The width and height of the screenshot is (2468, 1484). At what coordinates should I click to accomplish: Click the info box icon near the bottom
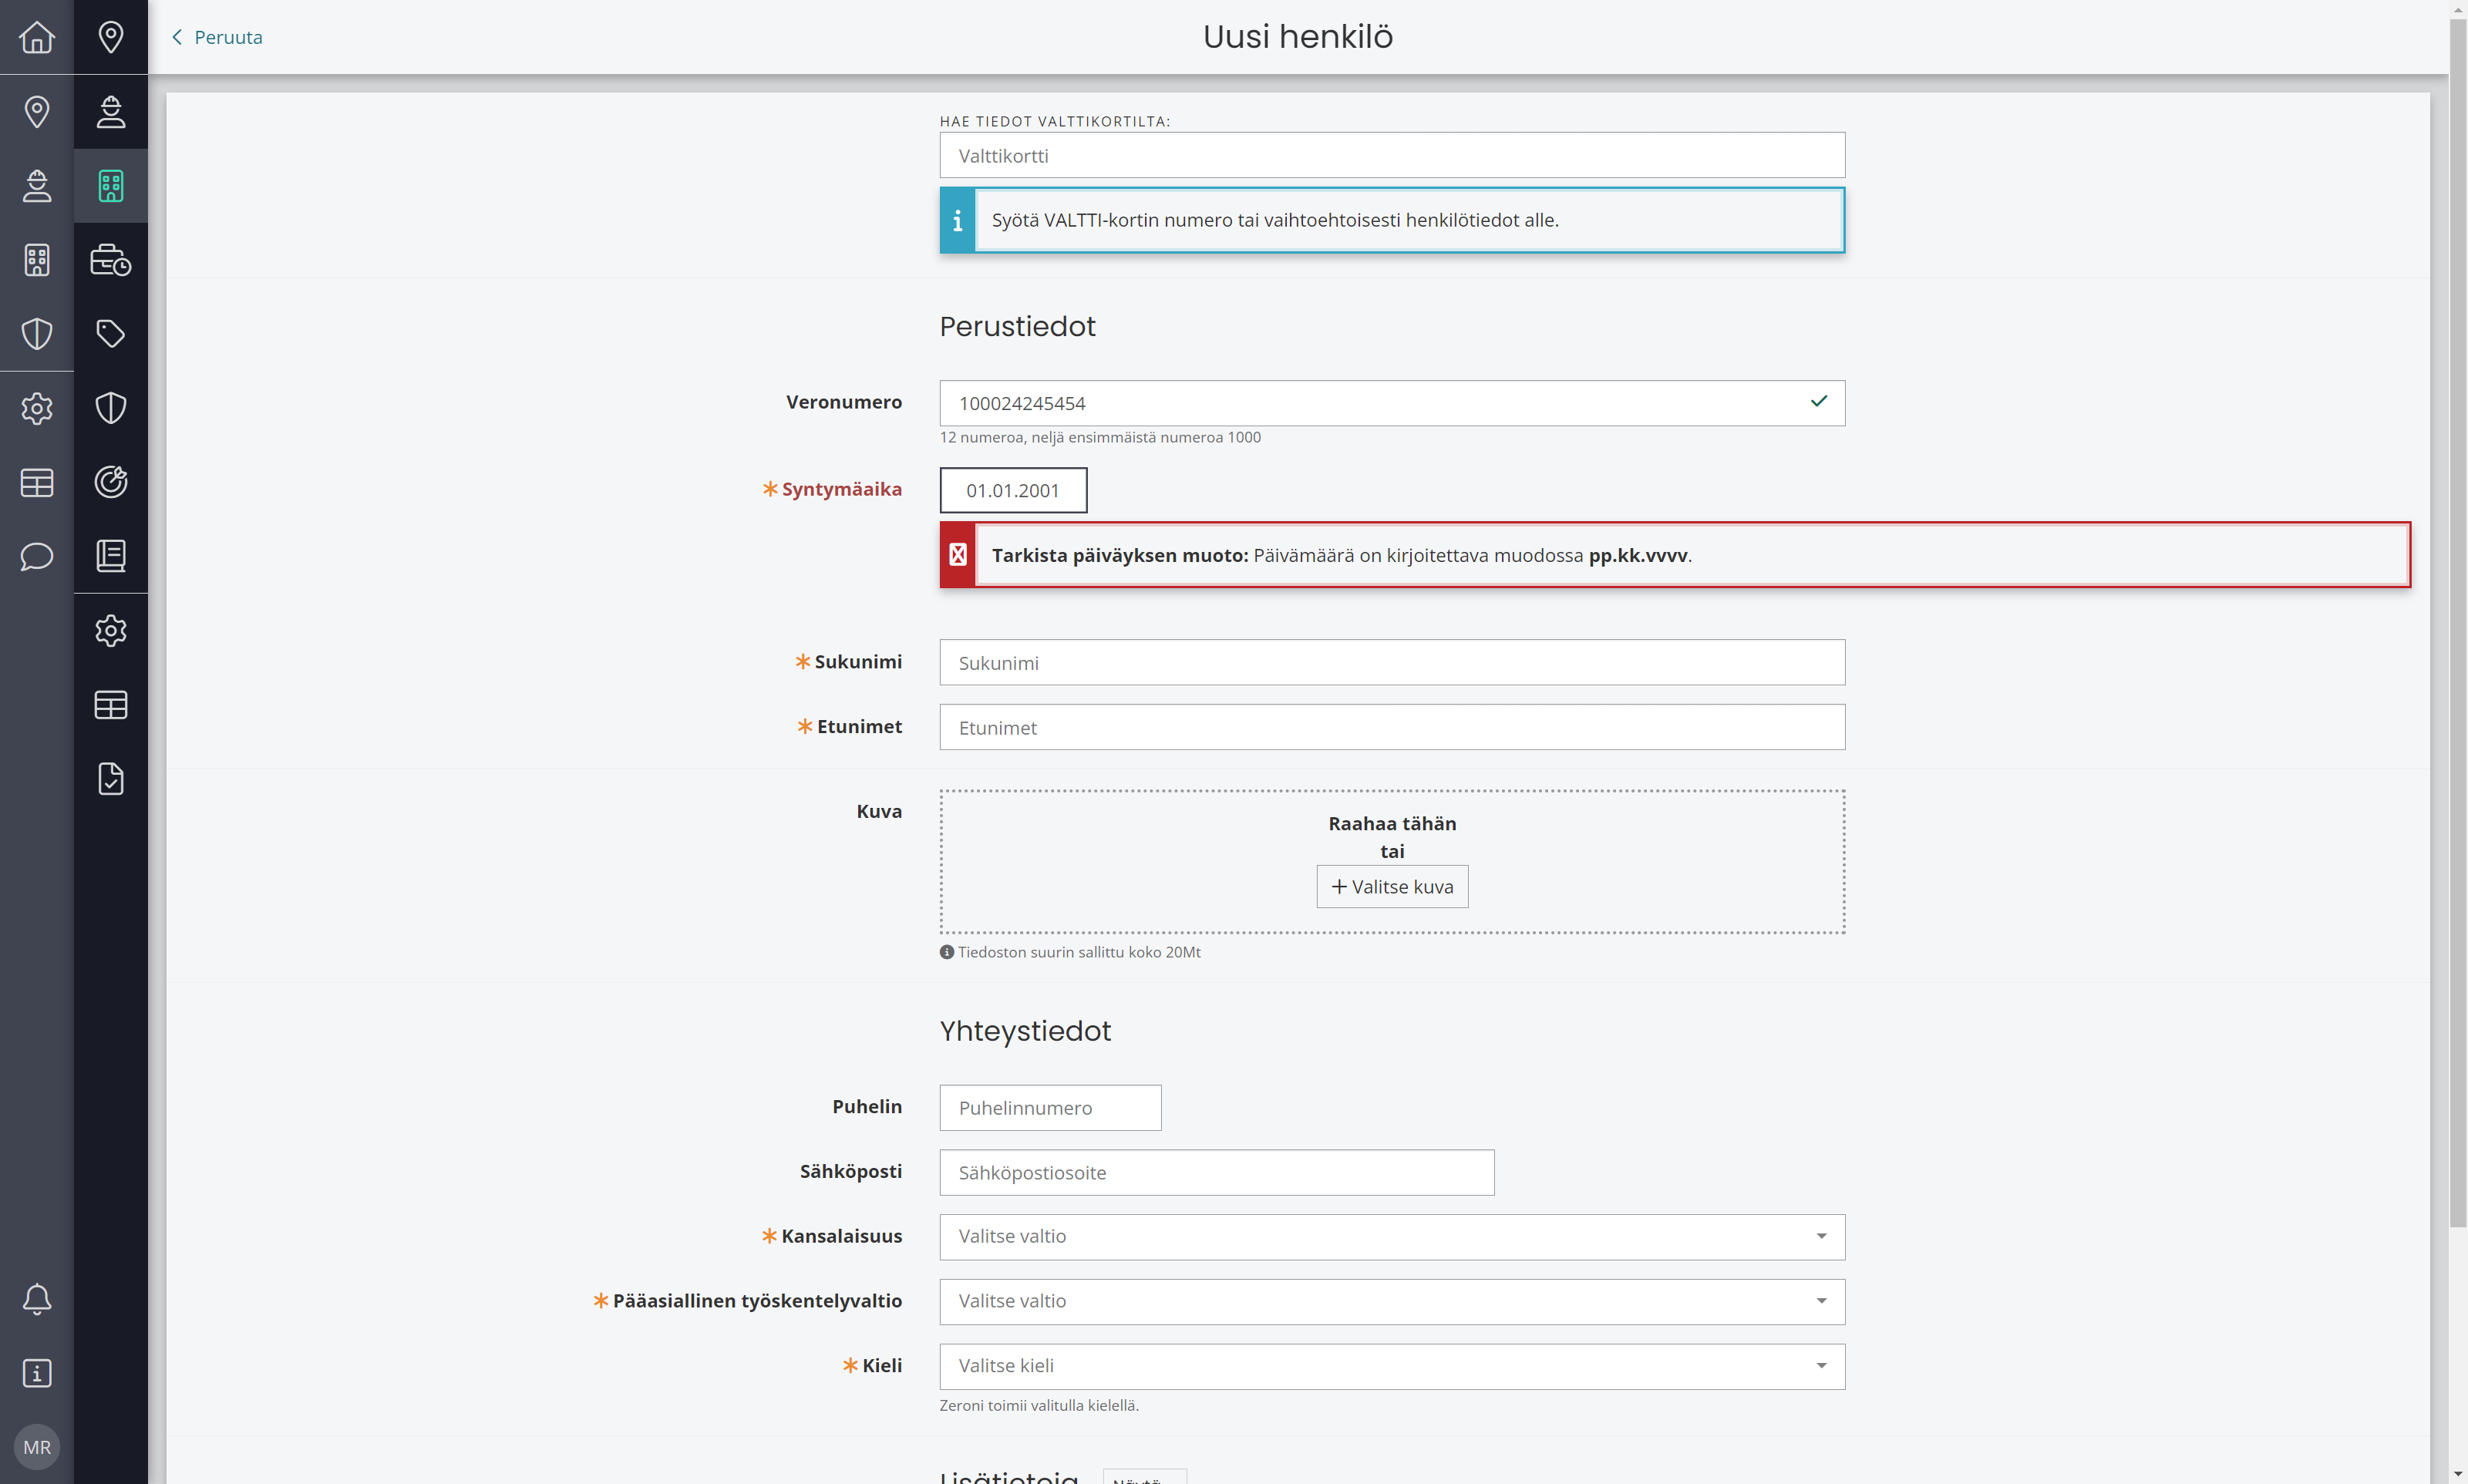[x=37, y=1373]
